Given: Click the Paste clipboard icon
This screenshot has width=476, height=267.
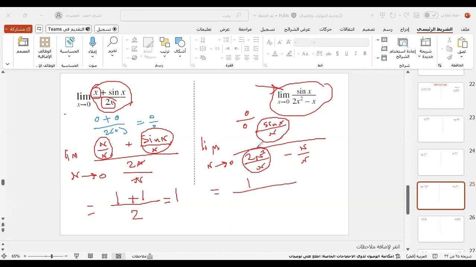Looking at the screenshot, I should [461, 43].
